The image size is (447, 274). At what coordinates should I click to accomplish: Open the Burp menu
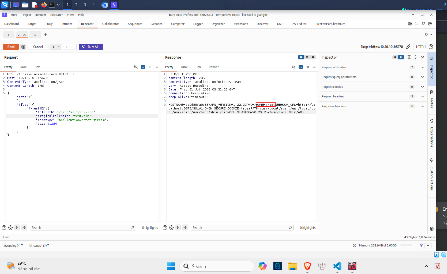coord(14,15)
